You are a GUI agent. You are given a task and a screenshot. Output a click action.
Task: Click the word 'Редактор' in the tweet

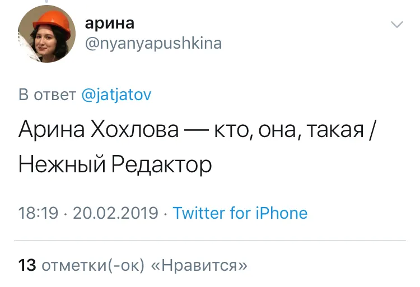161,165
